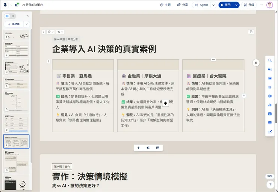Click the 金融業｜摩根大通 card title
Viewport: 278px width, 192px height.
(x=141, y=76)
